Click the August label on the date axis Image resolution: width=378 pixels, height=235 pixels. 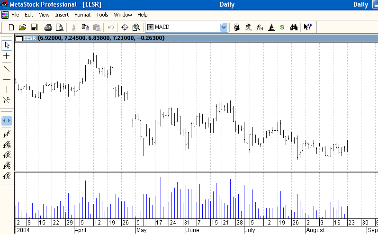click(315, 230)
